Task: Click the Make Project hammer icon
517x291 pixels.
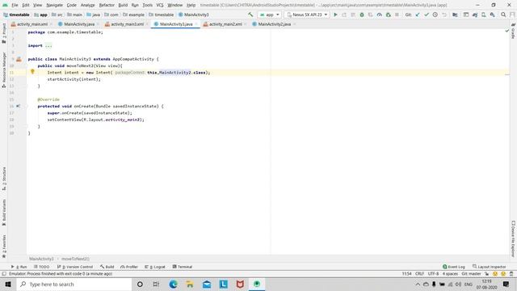Action: pos(250,15)
